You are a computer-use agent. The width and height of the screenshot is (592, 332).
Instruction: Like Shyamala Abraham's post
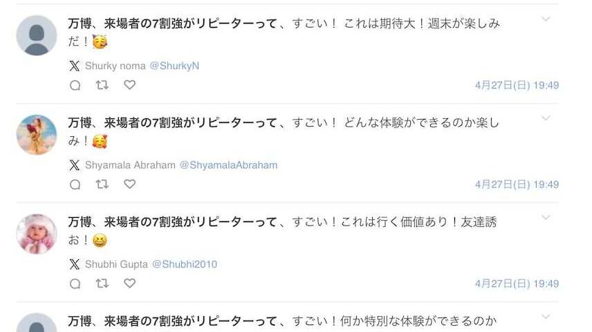pos(129,184)
